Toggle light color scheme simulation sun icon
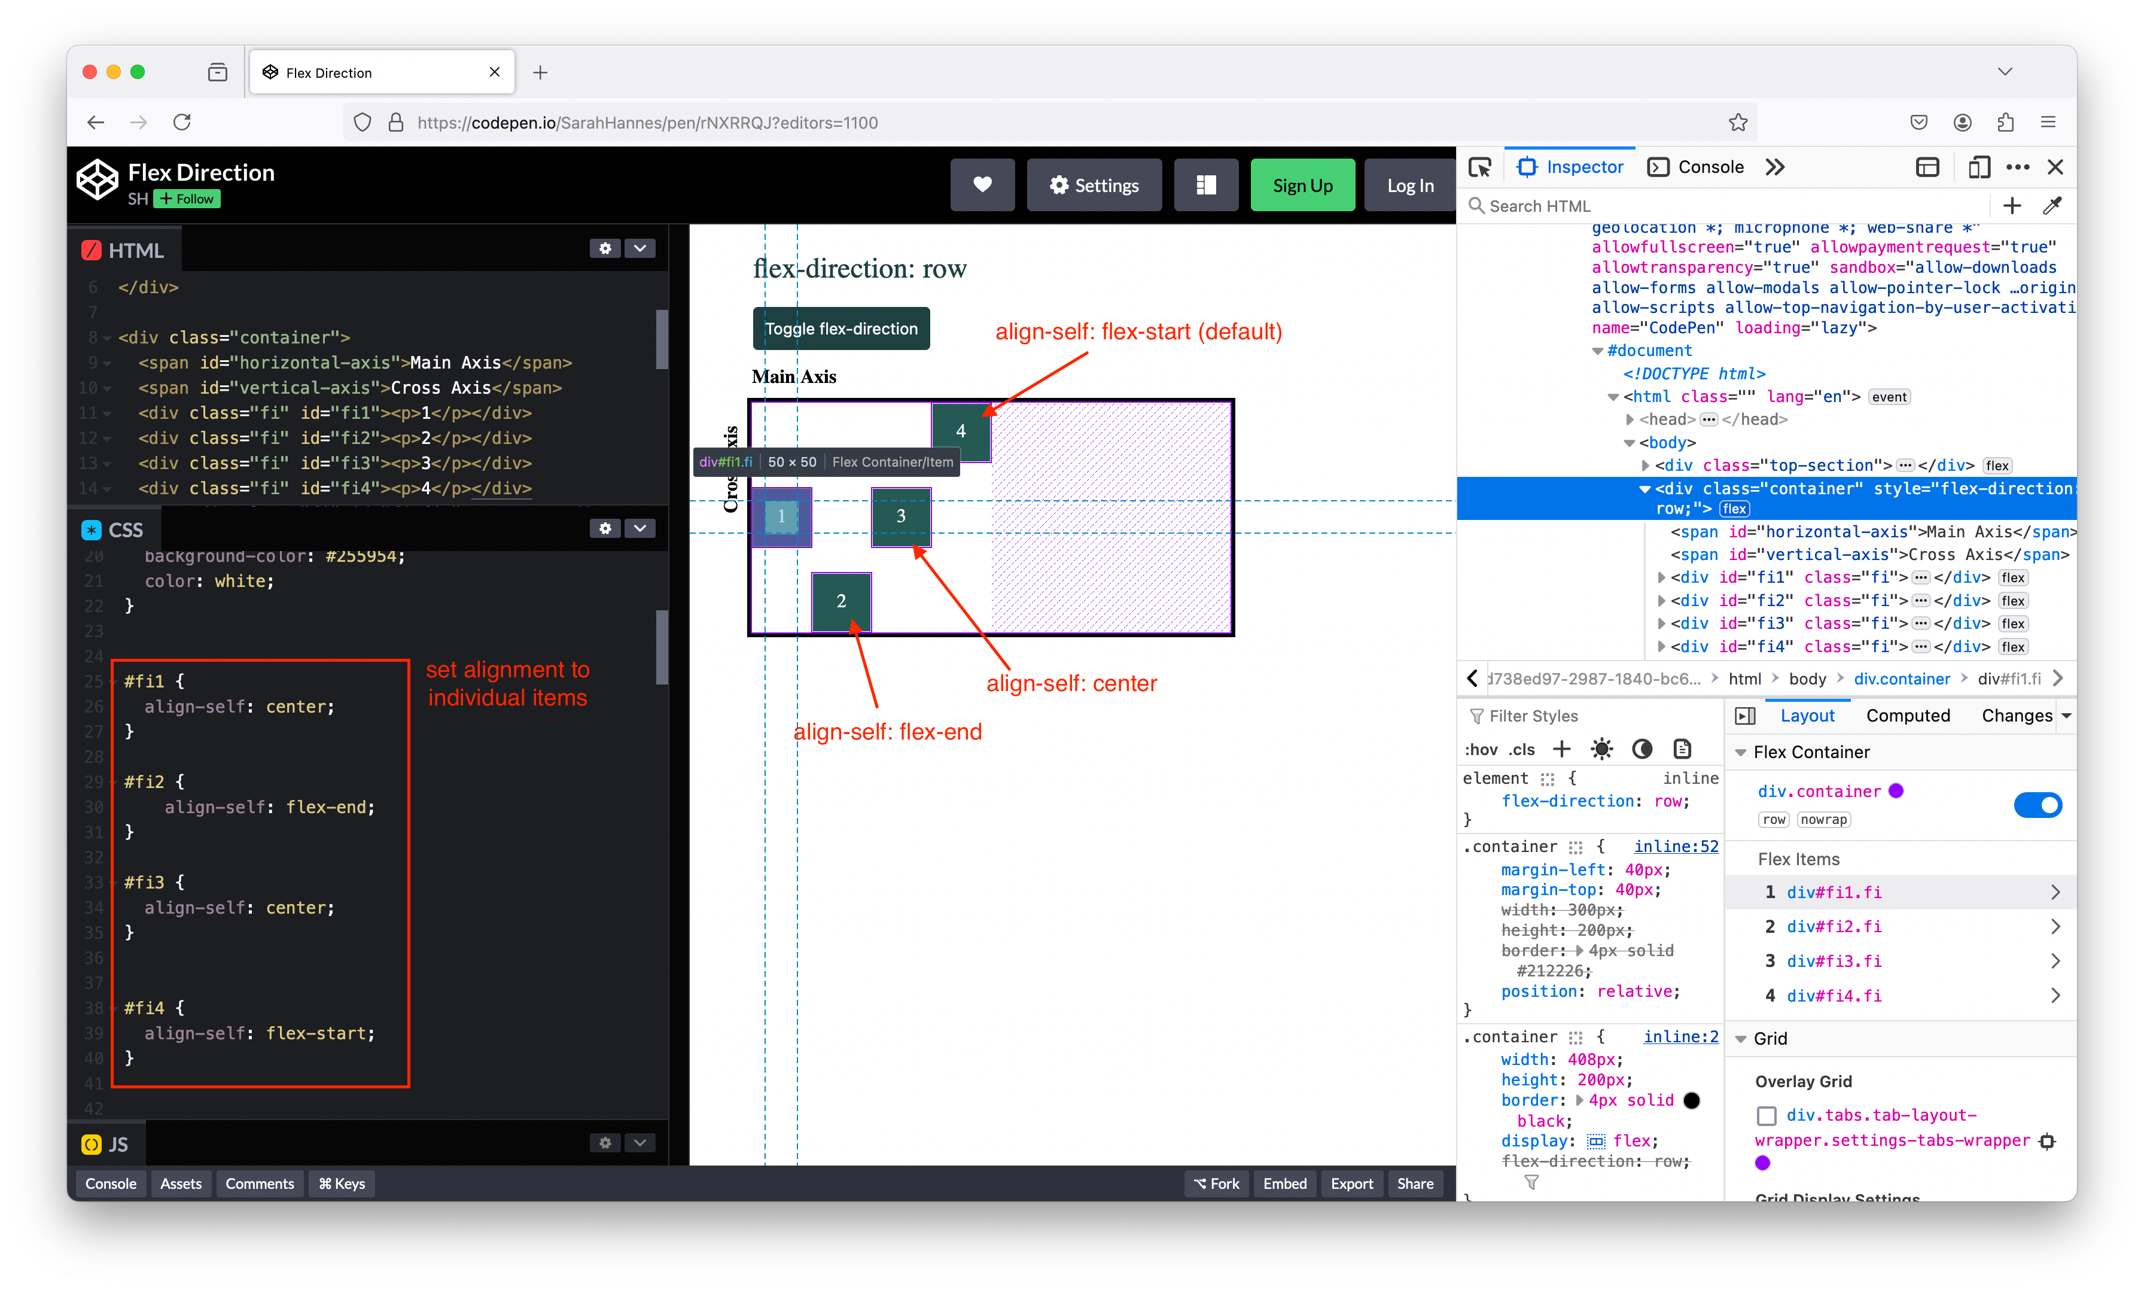 1601,749
